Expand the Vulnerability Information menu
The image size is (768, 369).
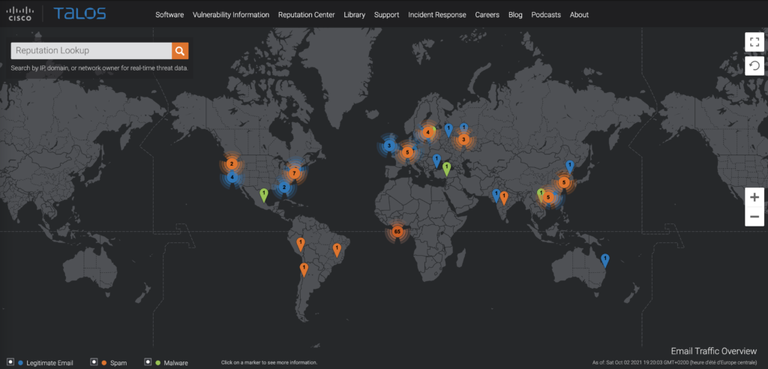[230, 15]
